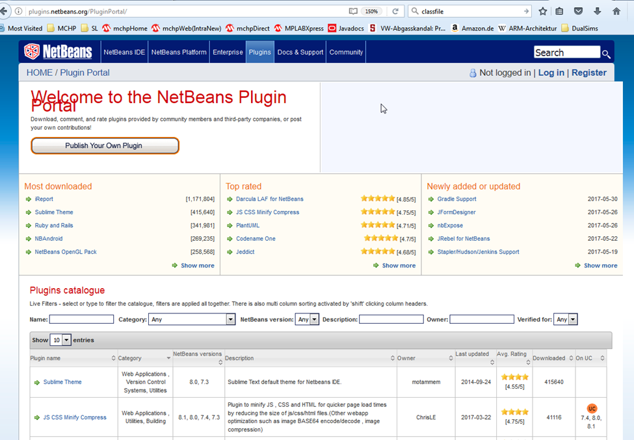Screen dimensions: 634x440
Task: Toggle reader view icon in address bar
Action: 353,11
